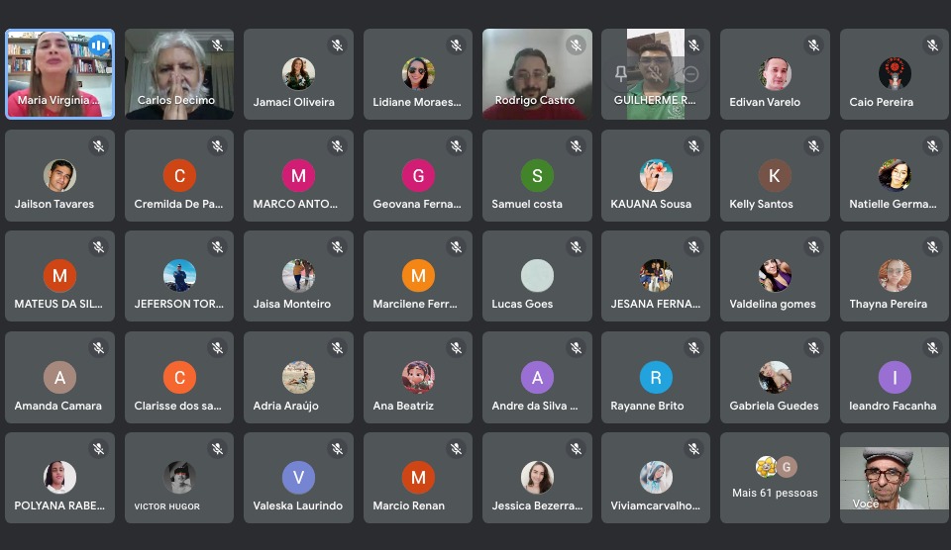
Task: Open the Mais 61 pessoas tile
Action: coord(775,478)
